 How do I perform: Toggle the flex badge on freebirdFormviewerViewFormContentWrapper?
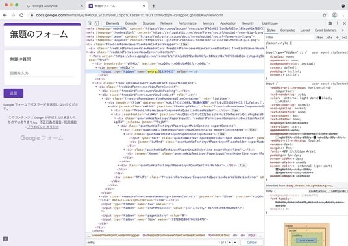184,44
